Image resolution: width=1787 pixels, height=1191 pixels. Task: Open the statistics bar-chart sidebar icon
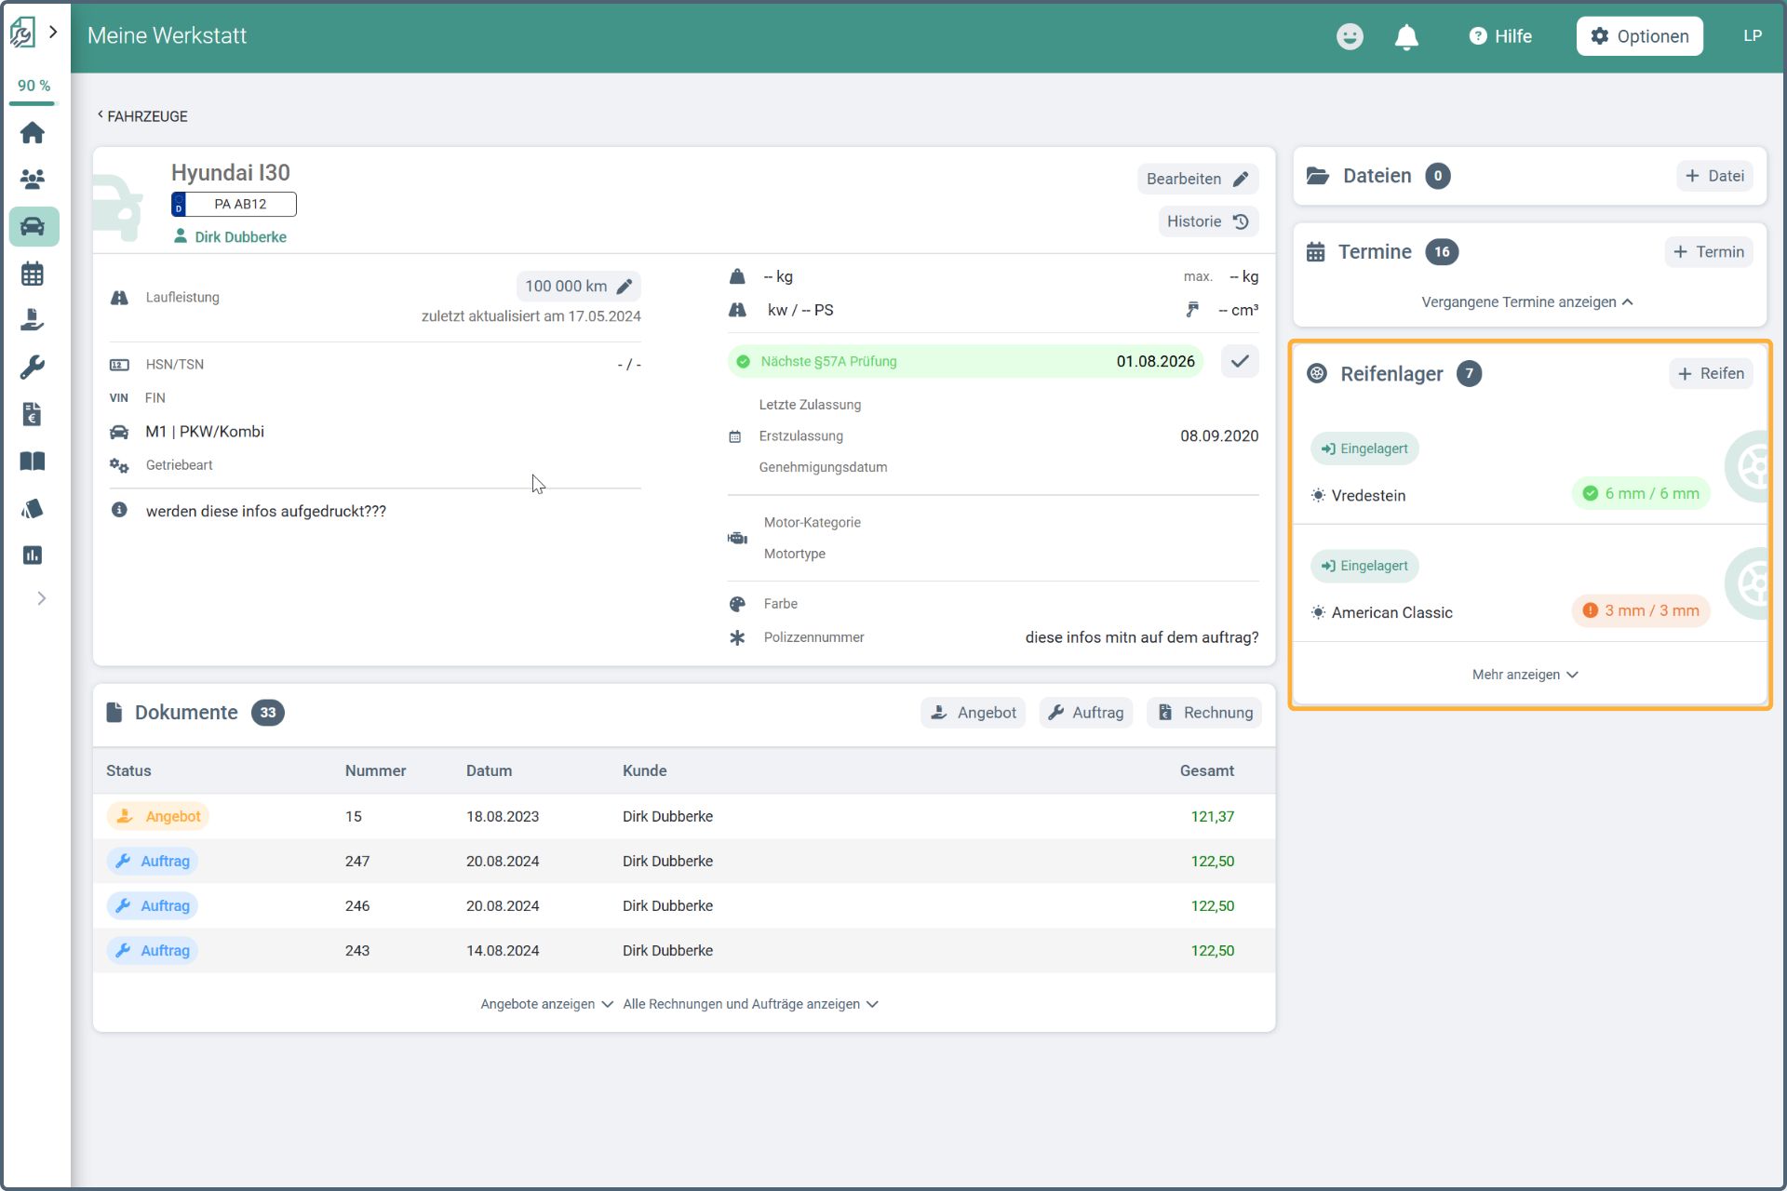click(33, 555)
